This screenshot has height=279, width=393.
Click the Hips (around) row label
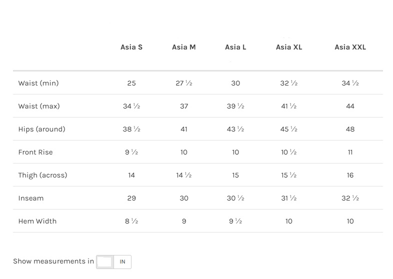pos(42,129)
